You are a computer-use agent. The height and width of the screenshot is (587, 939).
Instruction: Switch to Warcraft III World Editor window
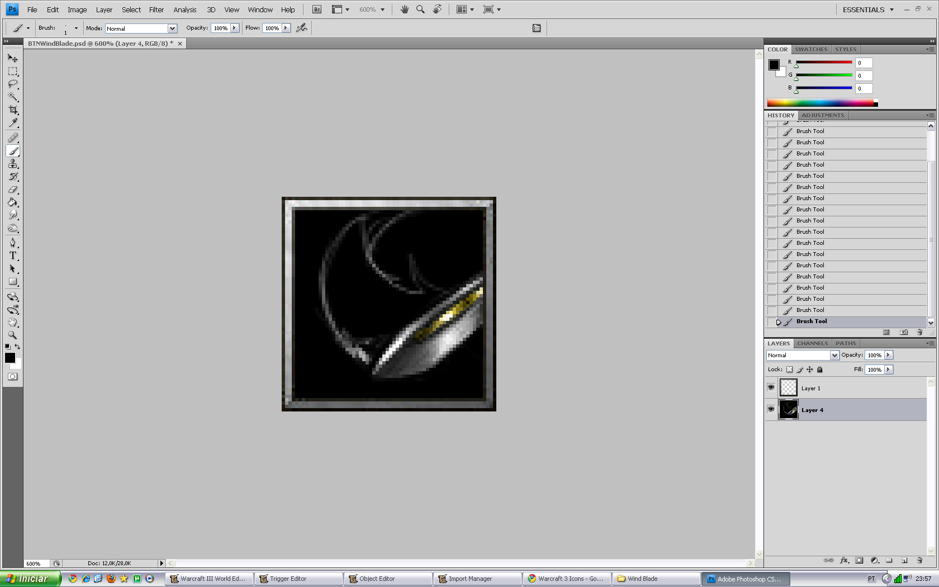(208, 579)
